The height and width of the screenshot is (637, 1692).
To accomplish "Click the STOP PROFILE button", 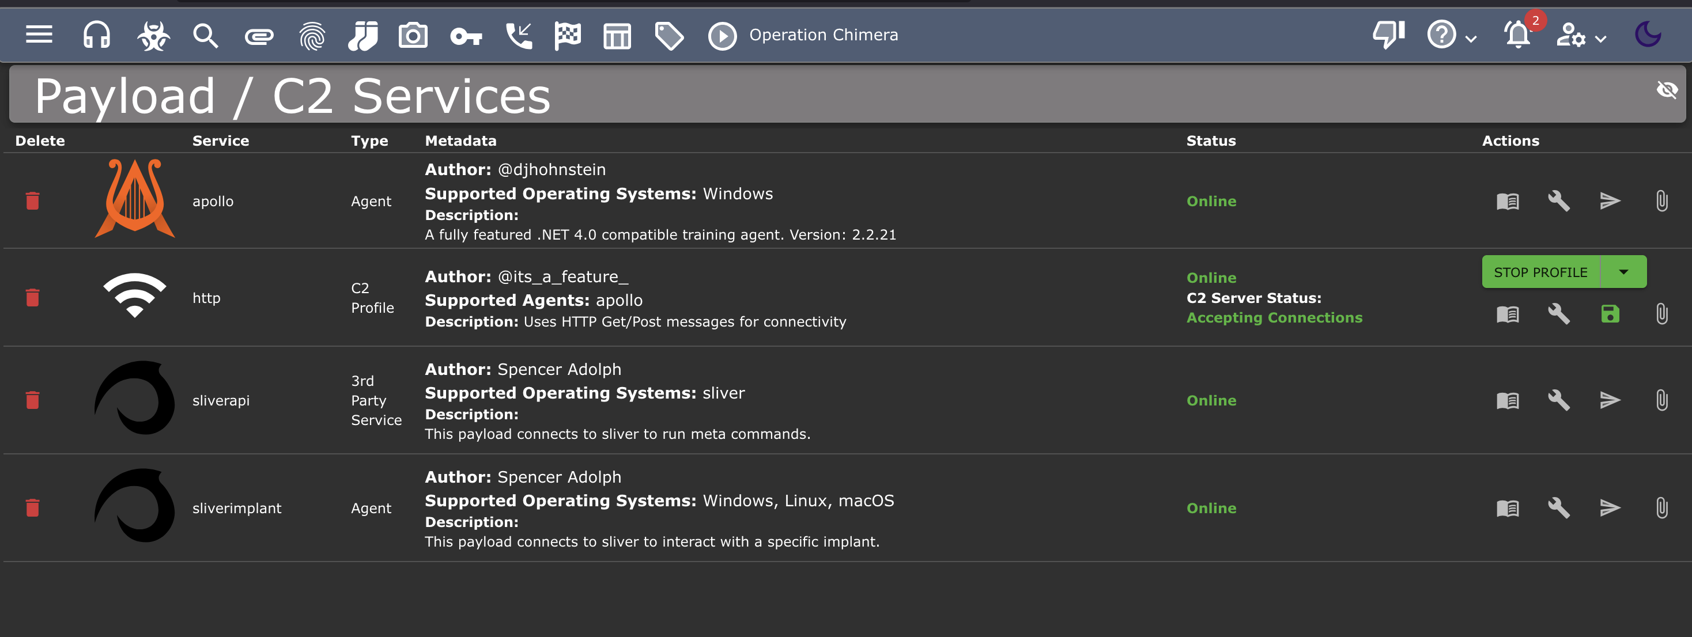I will (1540, 272).
